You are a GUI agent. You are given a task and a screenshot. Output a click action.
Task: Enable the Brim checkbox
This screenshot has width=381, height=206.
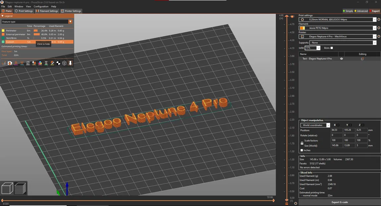[x=331, y=48]
